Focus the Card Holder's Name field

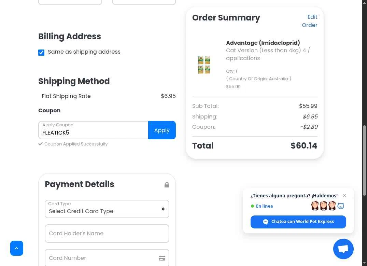107,234
